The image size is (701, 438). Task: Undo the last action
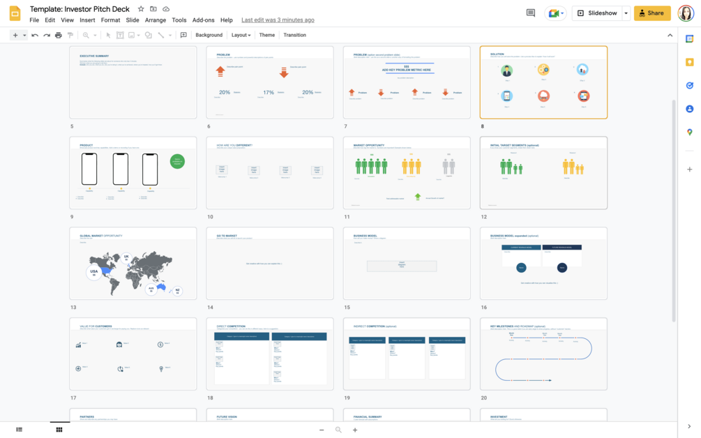(x=34, y=35)
